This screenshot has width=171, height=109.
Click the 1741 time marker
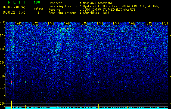click(18, 23)
